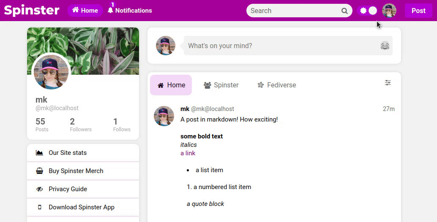Click the Privacy Guide eye-slash icon
Viewport: 437px width, 222px height.
[40, 189]
